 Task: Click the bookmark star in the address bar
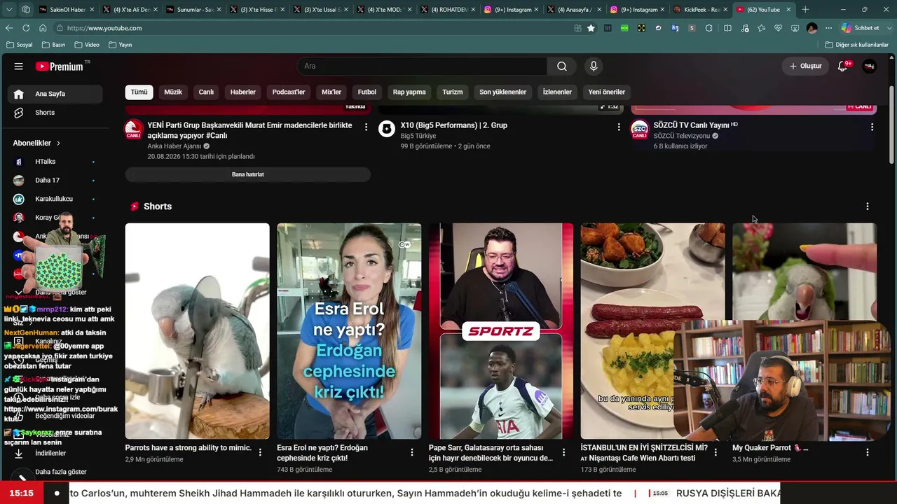point(591,28)
